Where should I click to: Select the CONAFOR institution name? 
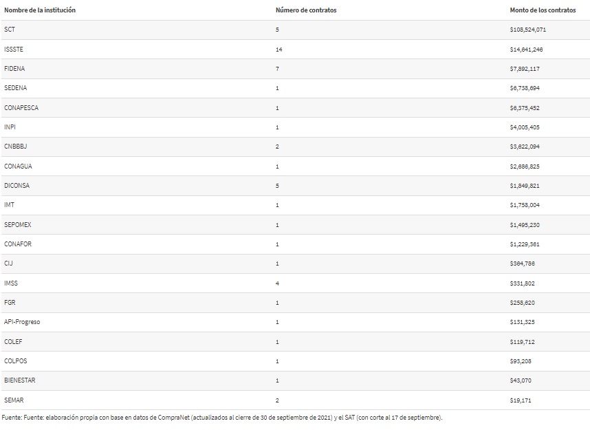click(x=18, y=244)
